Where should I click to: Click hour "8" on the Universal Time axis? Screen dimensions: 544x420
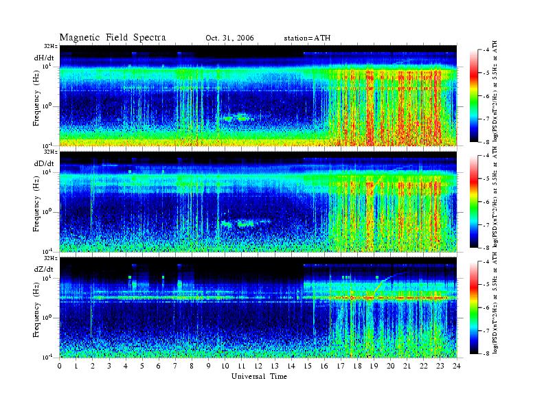point(192,366)
